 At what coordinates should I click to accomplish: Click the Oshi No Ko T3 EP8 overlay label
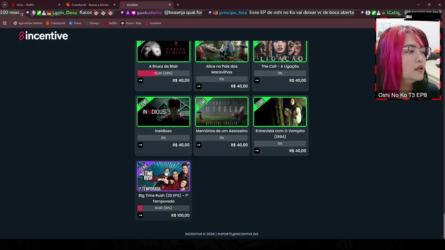click(403, 95)
